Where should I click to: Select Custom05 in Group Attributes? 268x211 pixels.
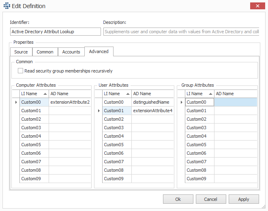pyautogui.click(x=199, y=145)
